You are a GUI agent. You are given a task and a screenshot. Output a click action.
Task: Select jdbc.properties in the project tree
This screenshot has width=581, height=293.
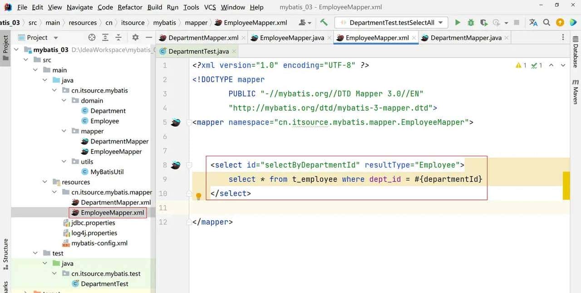point(93,223)
